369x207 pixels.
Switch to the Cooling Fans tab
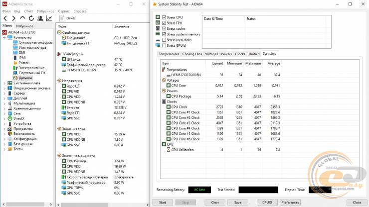192,54
